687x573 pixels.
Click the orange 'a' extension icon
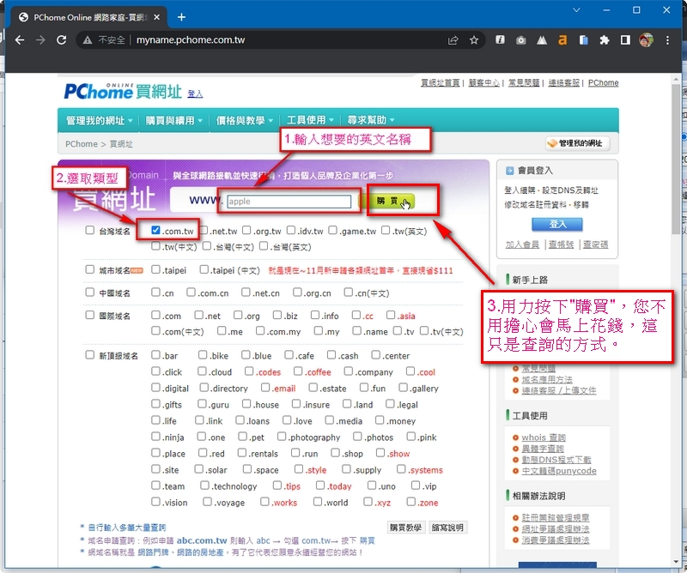pyautogui.click(x=562, y=40)
